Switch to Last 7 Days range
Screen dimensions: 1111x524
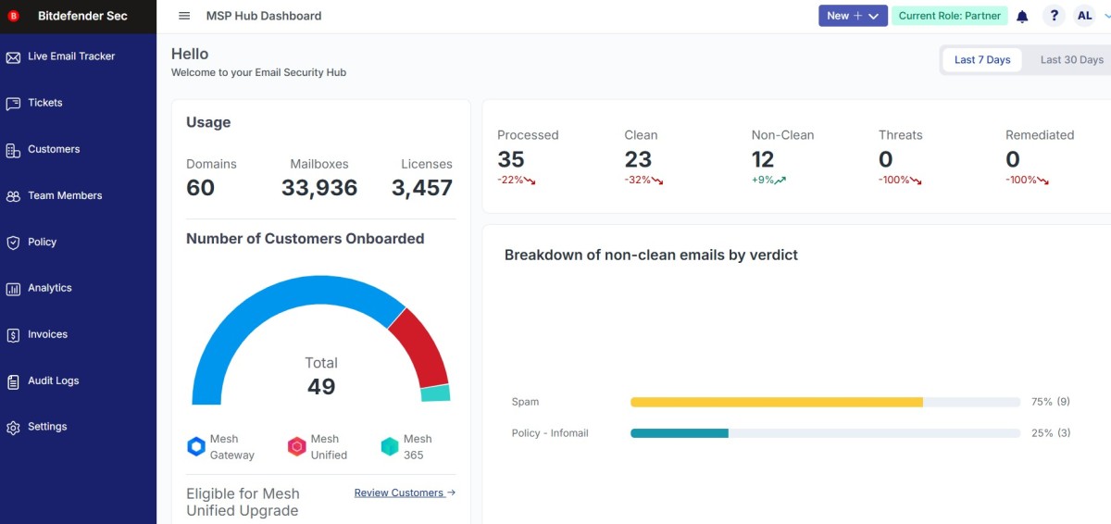[981, 60]
